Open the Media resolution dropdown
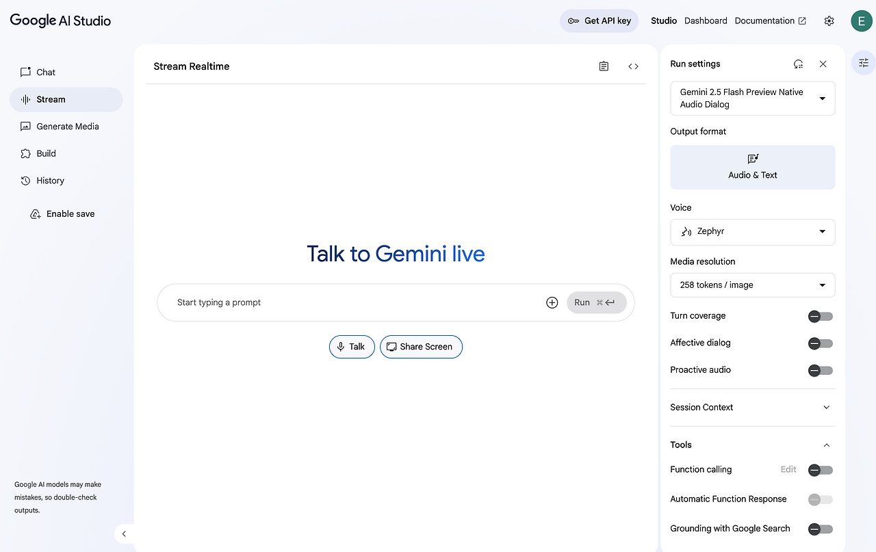This screenshot has height=552, width=876. (x=753, y=285)
